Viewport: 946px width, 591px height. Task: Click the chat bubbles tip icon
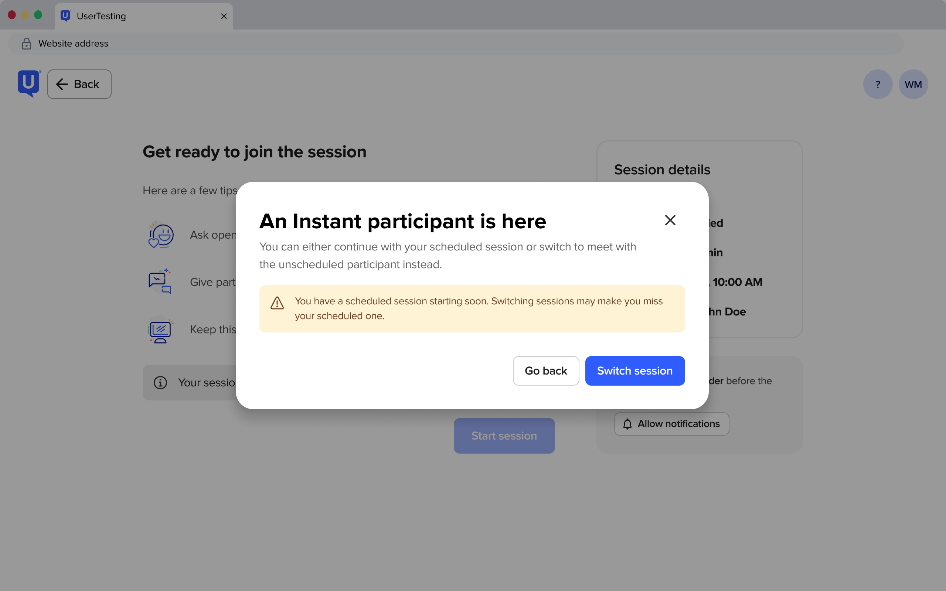click(x=160, y=281)
